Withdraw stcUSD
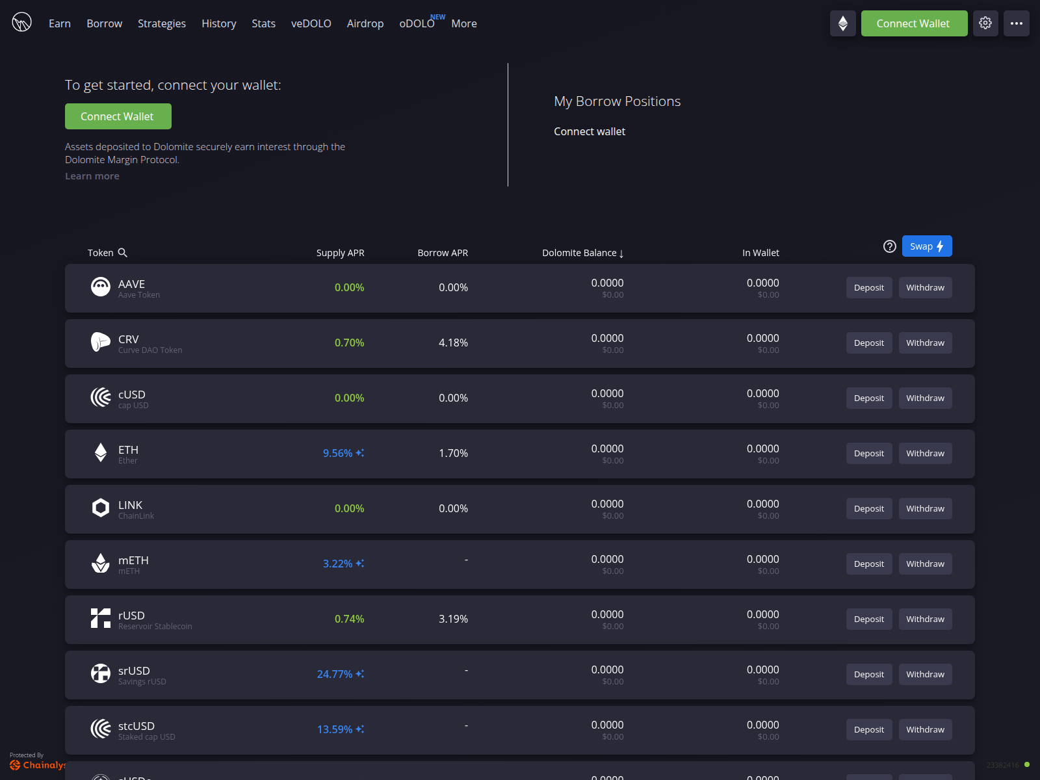This screenshot has height=780, width=1040. point(926,729)
